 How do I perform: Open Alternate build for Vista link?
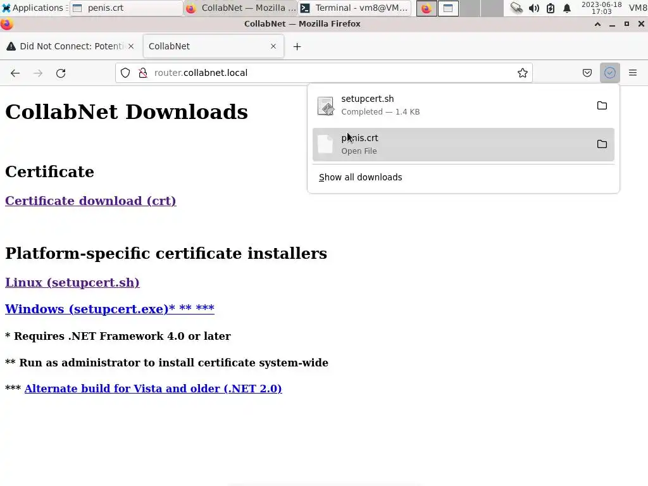pos(153,389)
